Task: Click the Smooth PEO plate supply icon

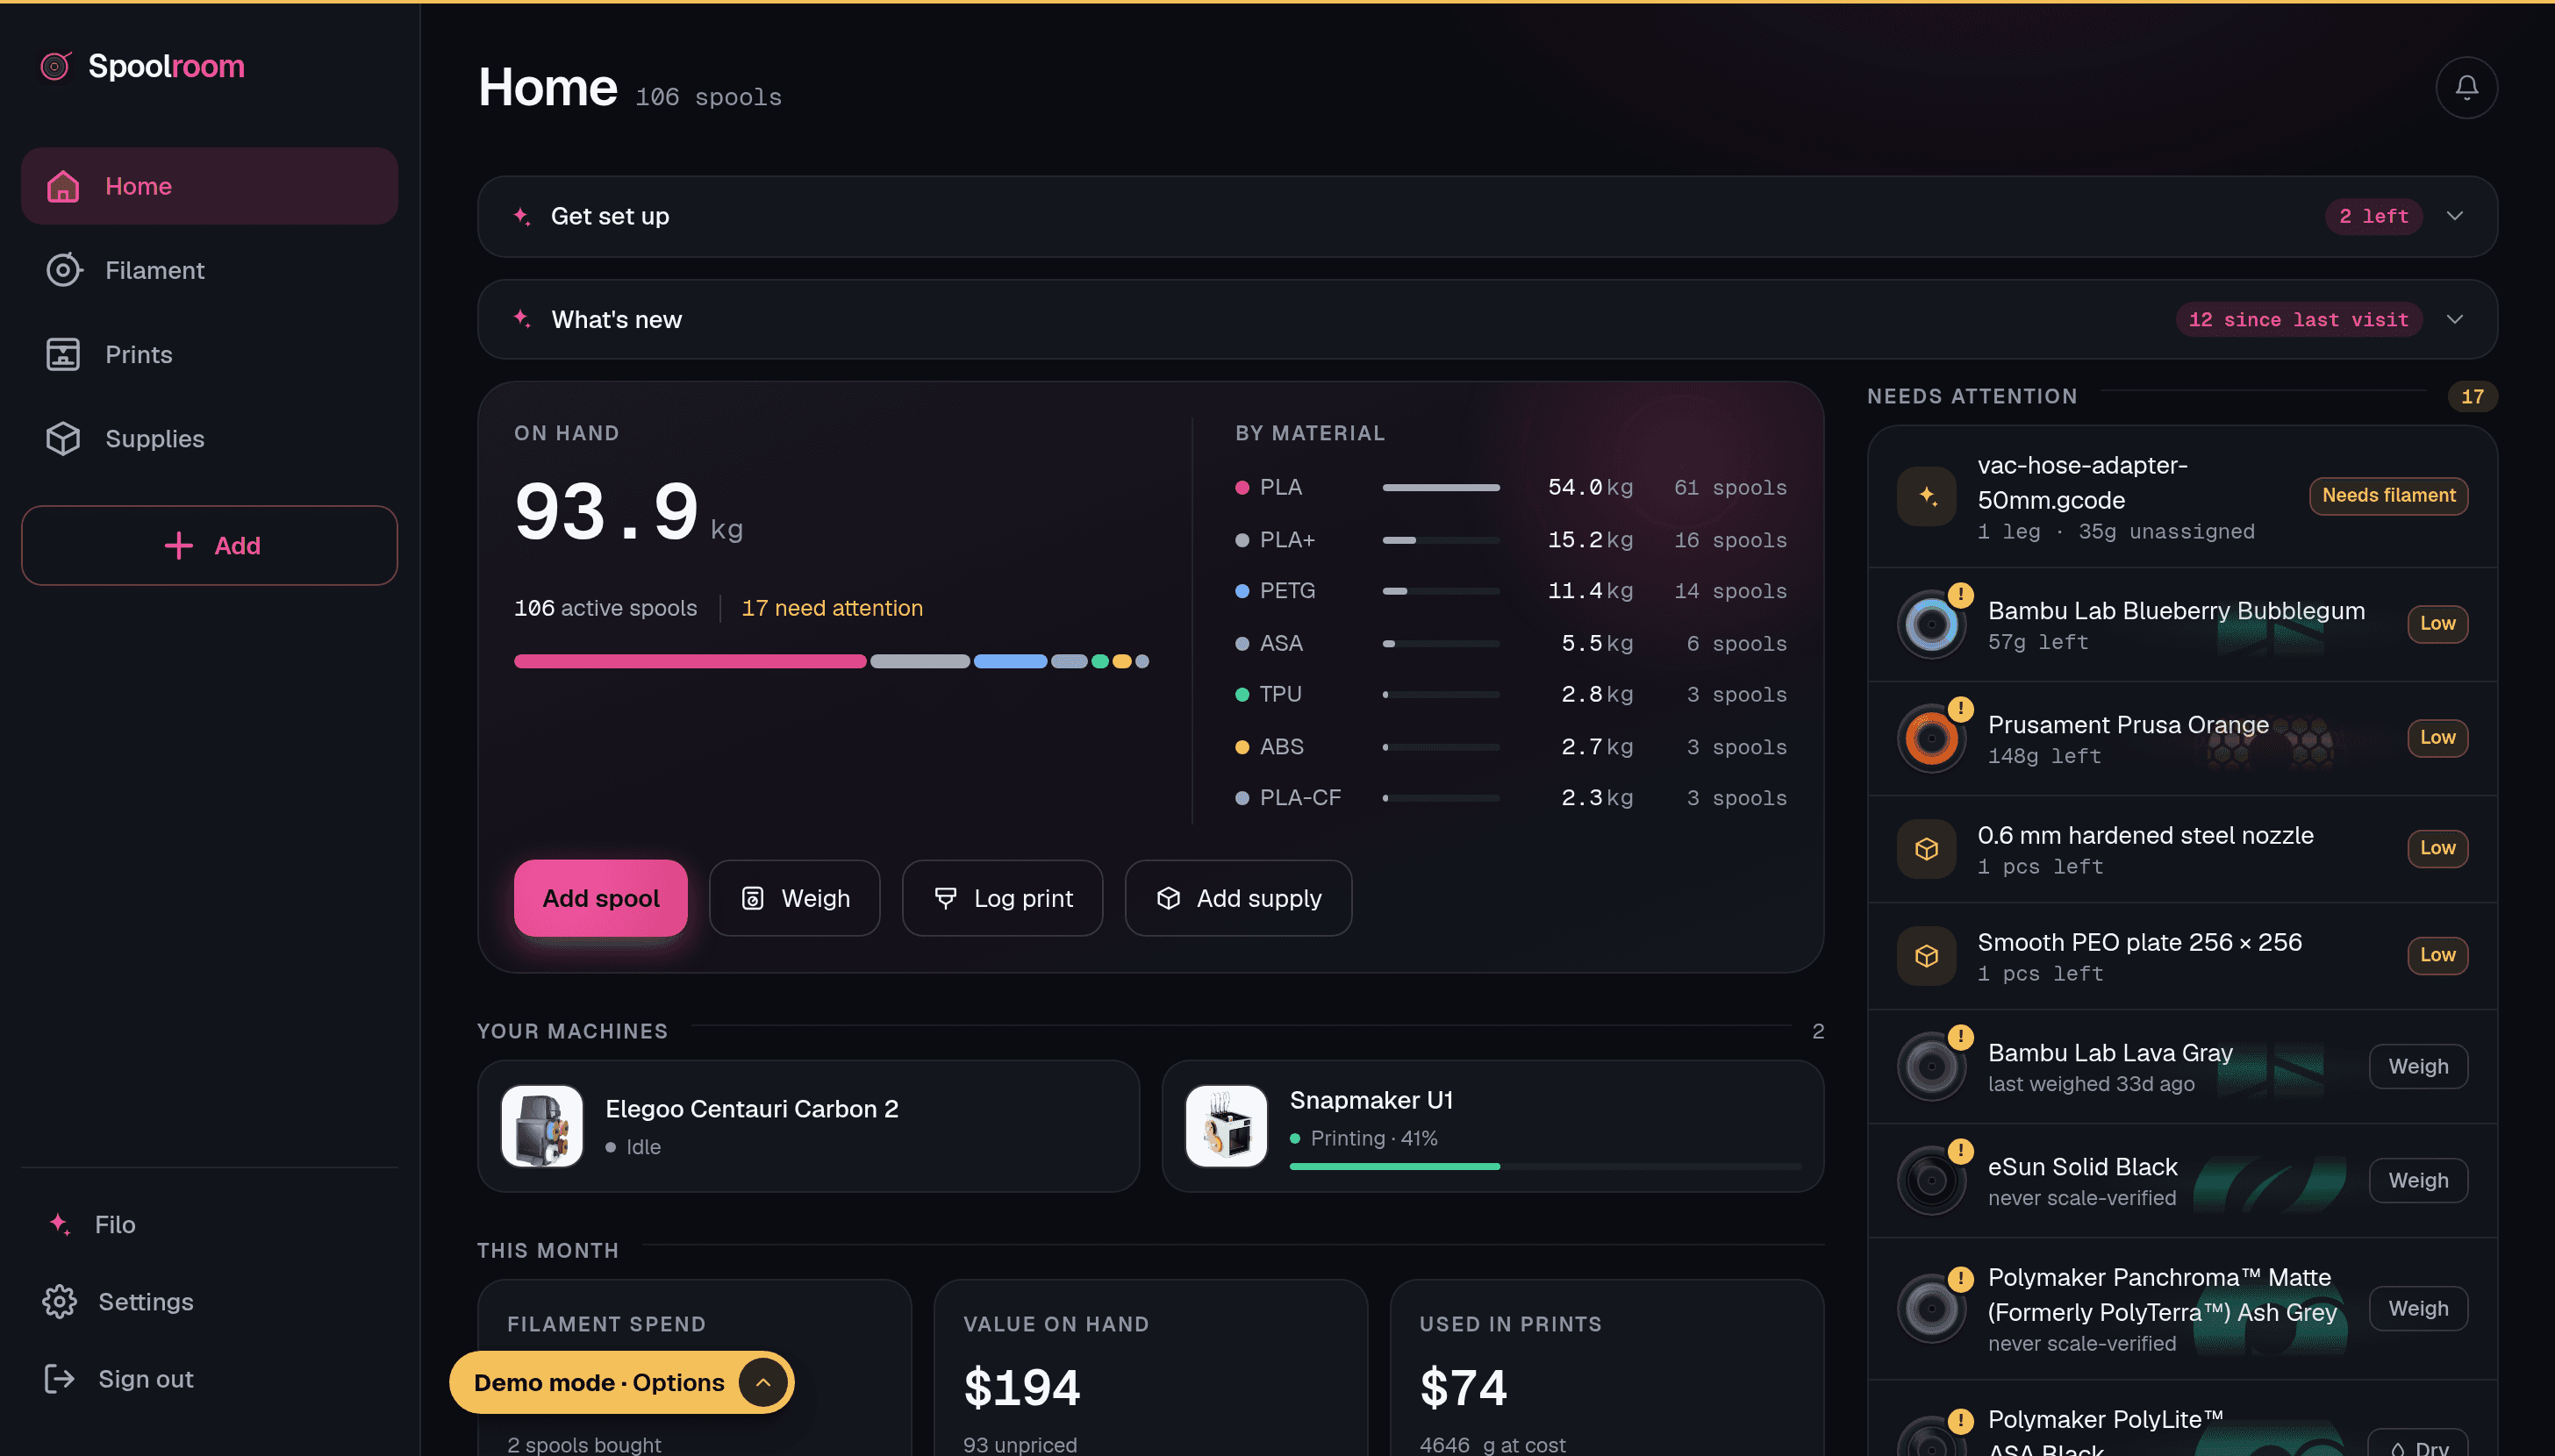Action: tap(1926, 956)
